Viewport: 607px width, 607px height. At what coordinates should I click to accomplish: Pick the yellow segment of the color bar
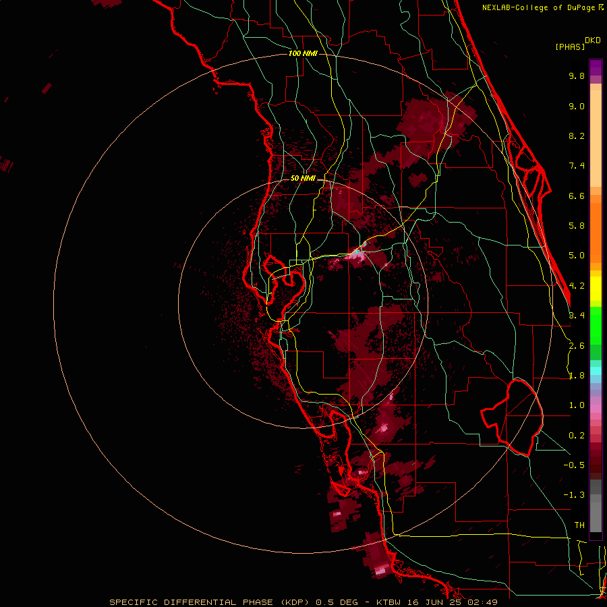[596, 289]
